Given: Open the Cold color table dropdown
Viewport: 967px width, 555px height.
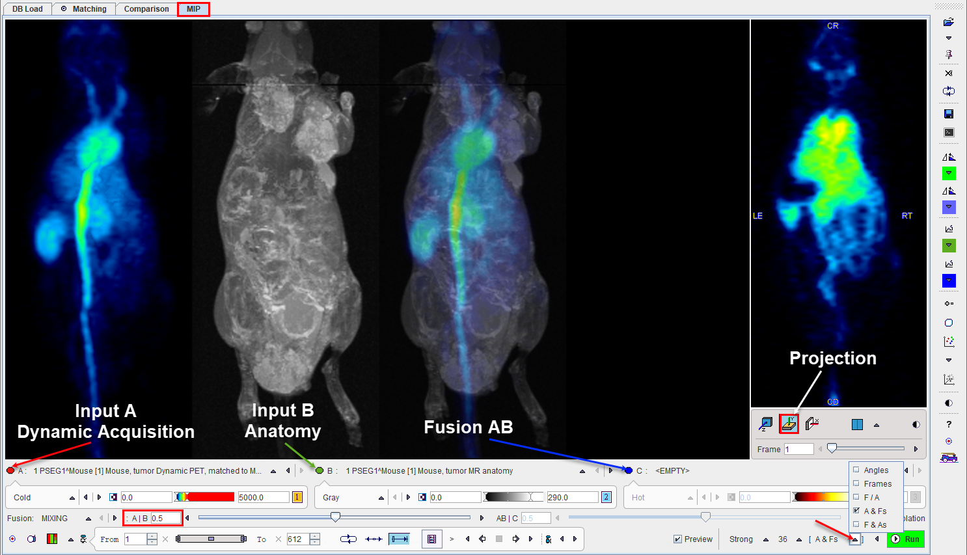Looking at the screenshot, I should point(72,498).
